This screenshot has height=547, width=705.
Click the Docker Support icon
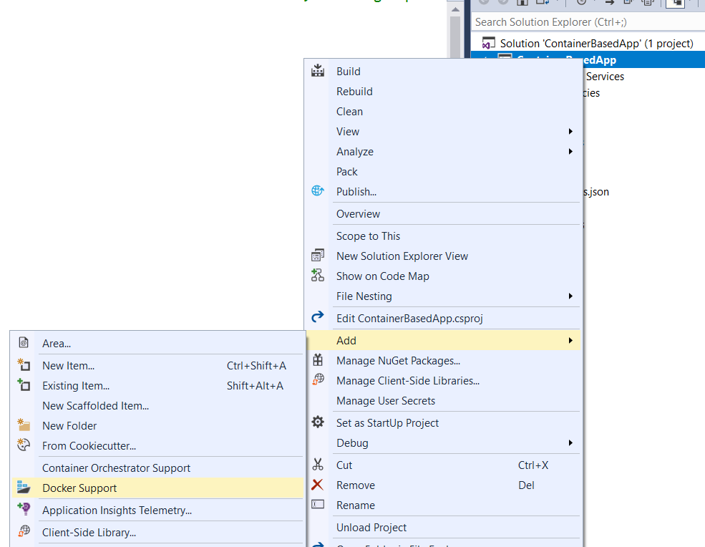tap(24, 487)
